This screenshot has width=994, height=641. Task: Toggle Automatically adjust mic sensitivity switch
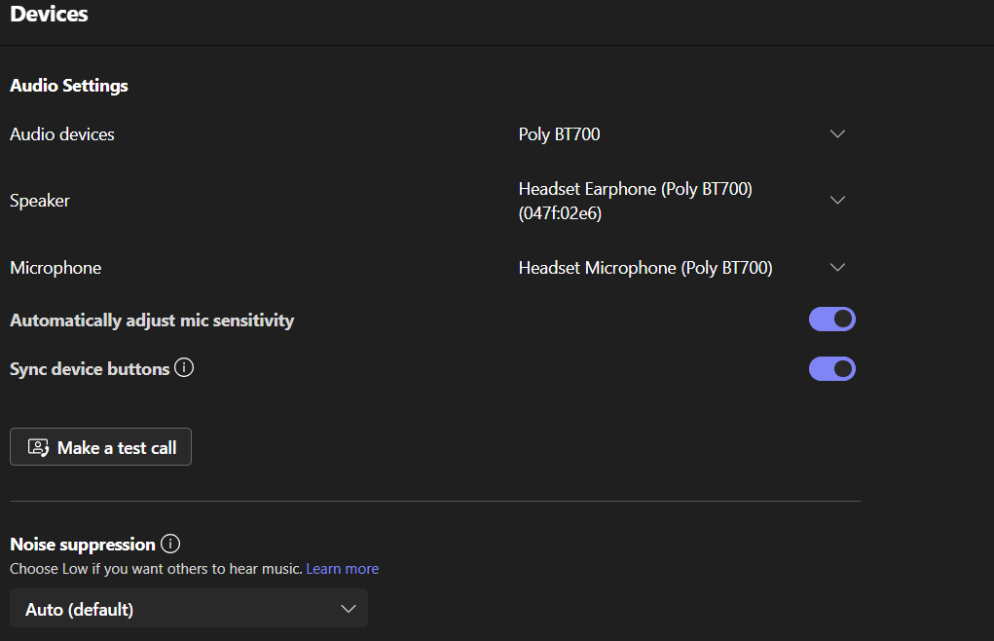coord(831,320)
